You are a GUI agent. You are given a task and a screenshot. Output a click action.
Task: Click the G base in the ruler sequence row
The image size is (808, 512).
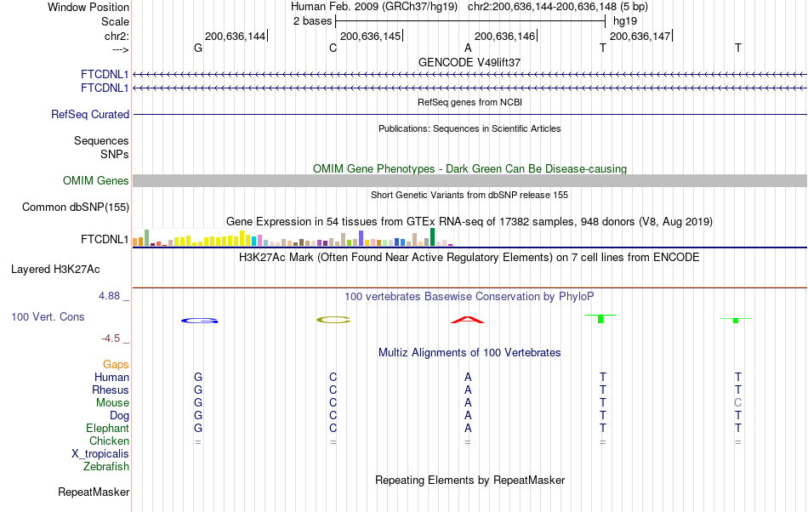click(198, 48)
